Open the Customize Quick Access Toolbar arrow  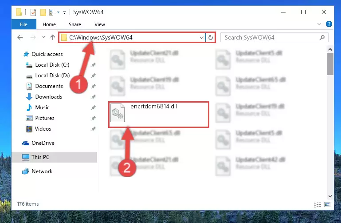click(64, 12)
